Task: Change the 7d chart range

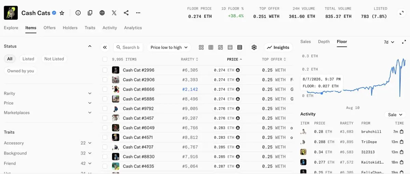Action: pyautogui.click(x=389, y=42)
